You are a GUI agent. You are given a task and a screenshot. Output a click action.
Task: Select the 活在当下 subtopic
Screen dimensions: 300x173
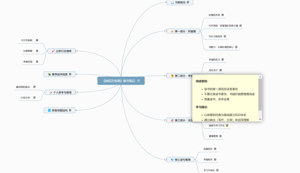pyautogui.click(x=213, y=70)
